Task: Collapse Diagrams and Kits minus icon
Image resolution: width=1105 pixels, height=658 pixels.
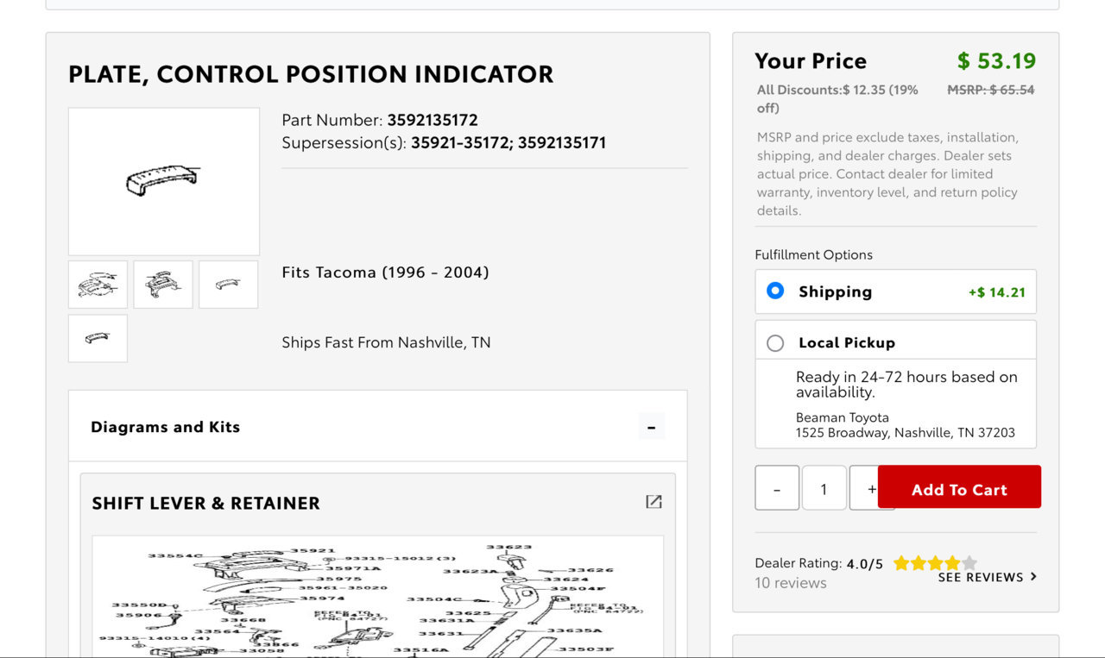Action: (652, 427)
